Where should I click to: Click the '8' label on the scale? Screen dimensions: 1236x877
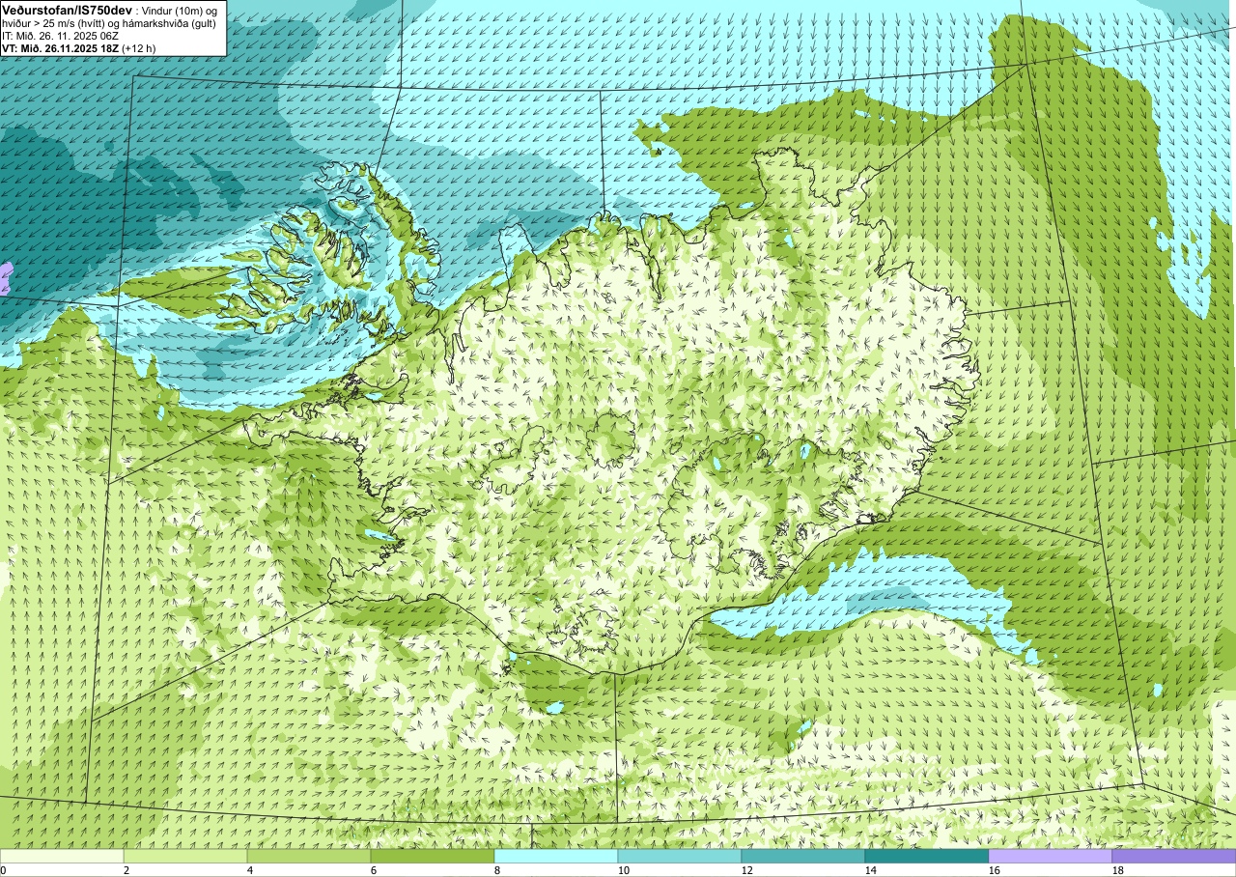pyautogui.click(x=497, y=870)
